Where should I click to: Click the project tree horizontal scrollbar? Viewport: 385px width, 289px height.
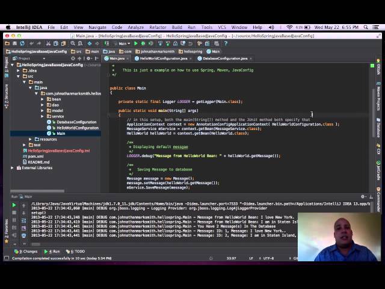[x=37, y=191]
